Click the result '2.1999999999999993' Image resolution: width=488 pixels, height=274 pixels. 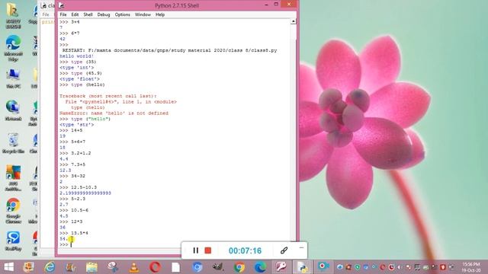pos(85,193)
